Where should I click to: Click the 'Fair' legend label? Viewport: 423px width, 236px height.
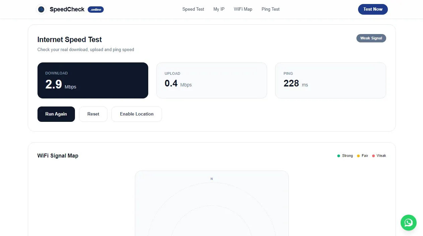click(x=365, y=156)
